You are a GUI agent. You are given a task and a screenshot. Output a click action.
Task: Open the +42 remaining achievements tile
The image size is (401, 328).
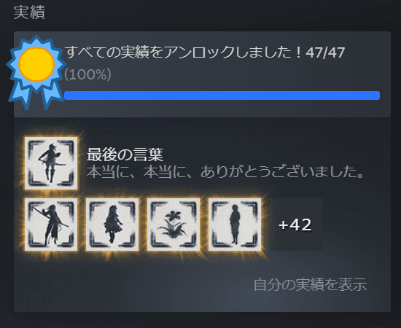tap(296, 224)
